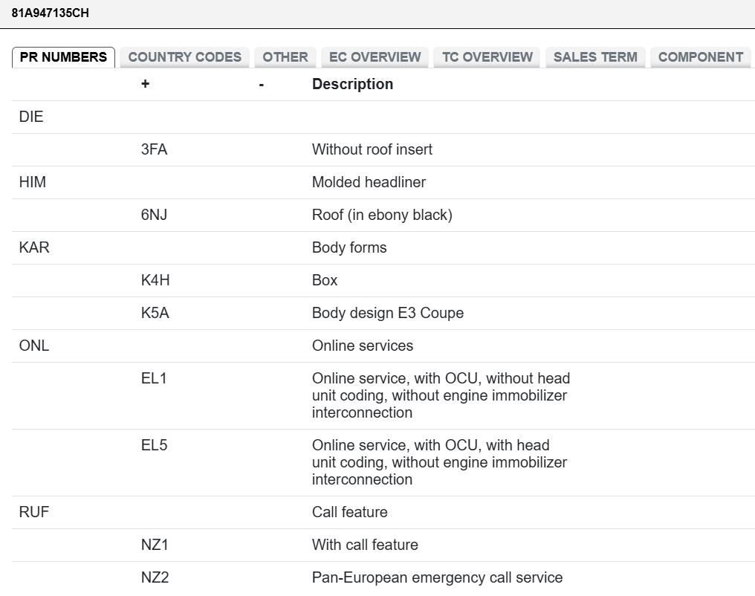The image size is (755, 596).
Task: Open the EC OVERVIEW tab
Action: tap(375, 57)
